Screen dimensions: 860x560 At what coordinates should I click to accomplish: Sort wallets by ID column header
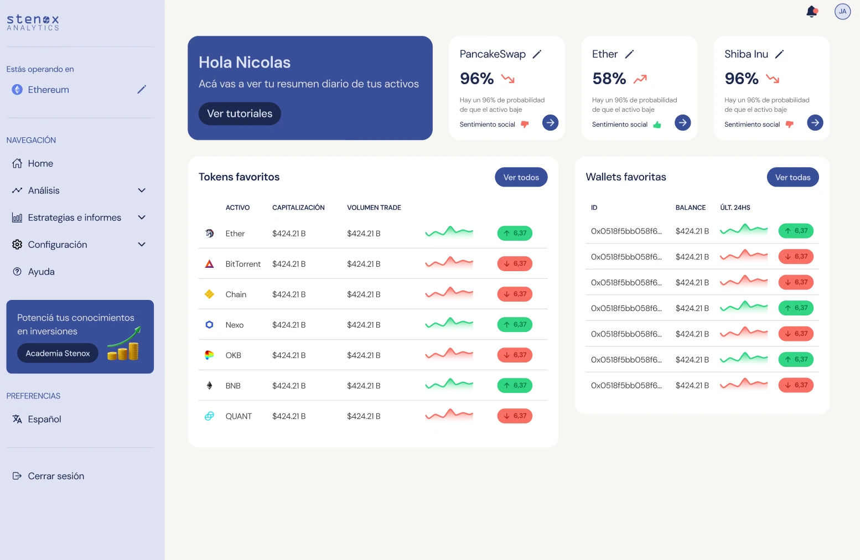(594, 208)
